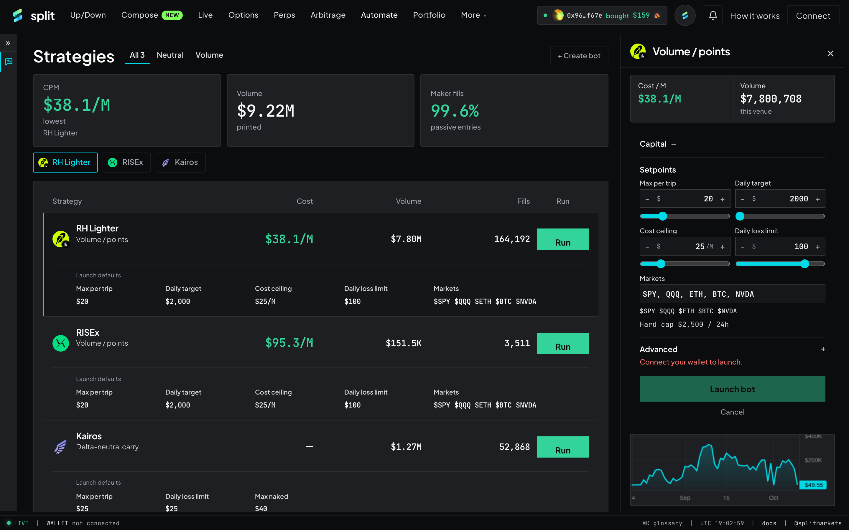Decrease Daily target with minus
Viewport: 849px width, 530px height.
742,199
